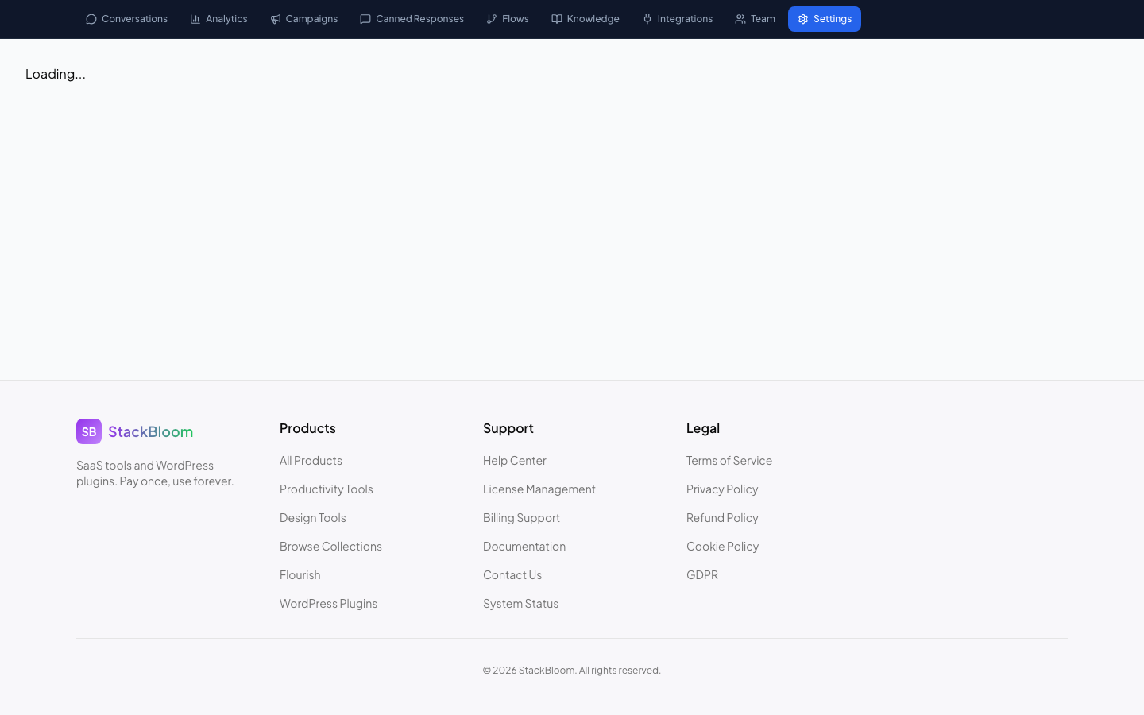Click the Canned Responses message icon
Viewport: 1144px width, 715px height.
pos(365,19)
